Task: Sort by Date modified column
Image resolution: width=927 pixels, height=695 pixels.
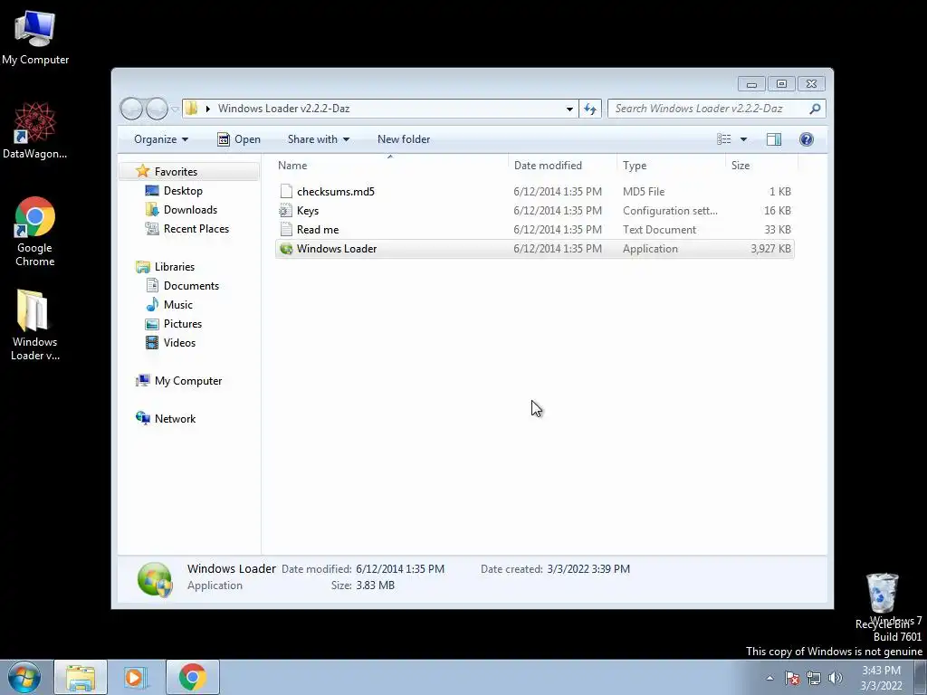Action: tap(561, 166)
